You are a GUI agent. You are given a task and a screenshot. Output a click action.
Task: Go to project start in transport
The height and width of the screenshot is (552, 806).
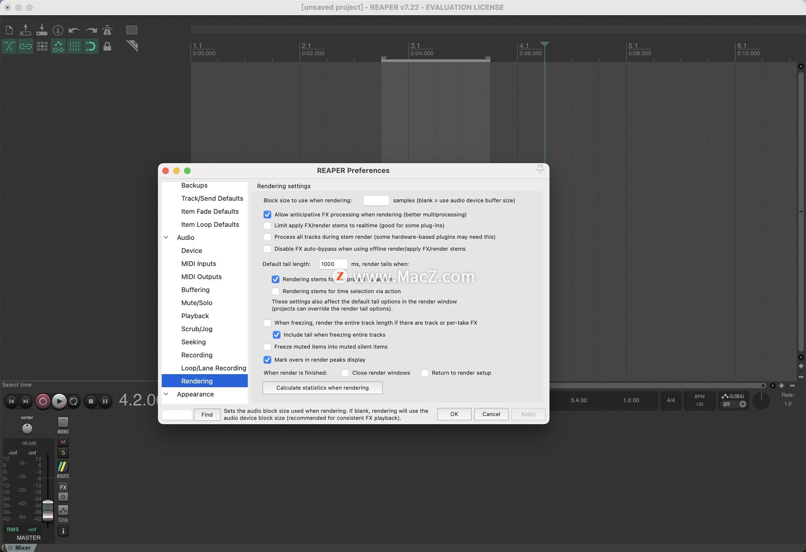click(x=11, y=401)
